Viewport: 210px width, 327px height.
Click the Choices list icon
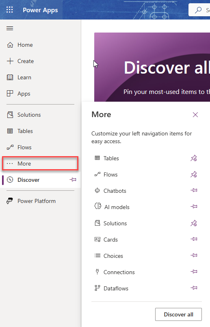97,255
